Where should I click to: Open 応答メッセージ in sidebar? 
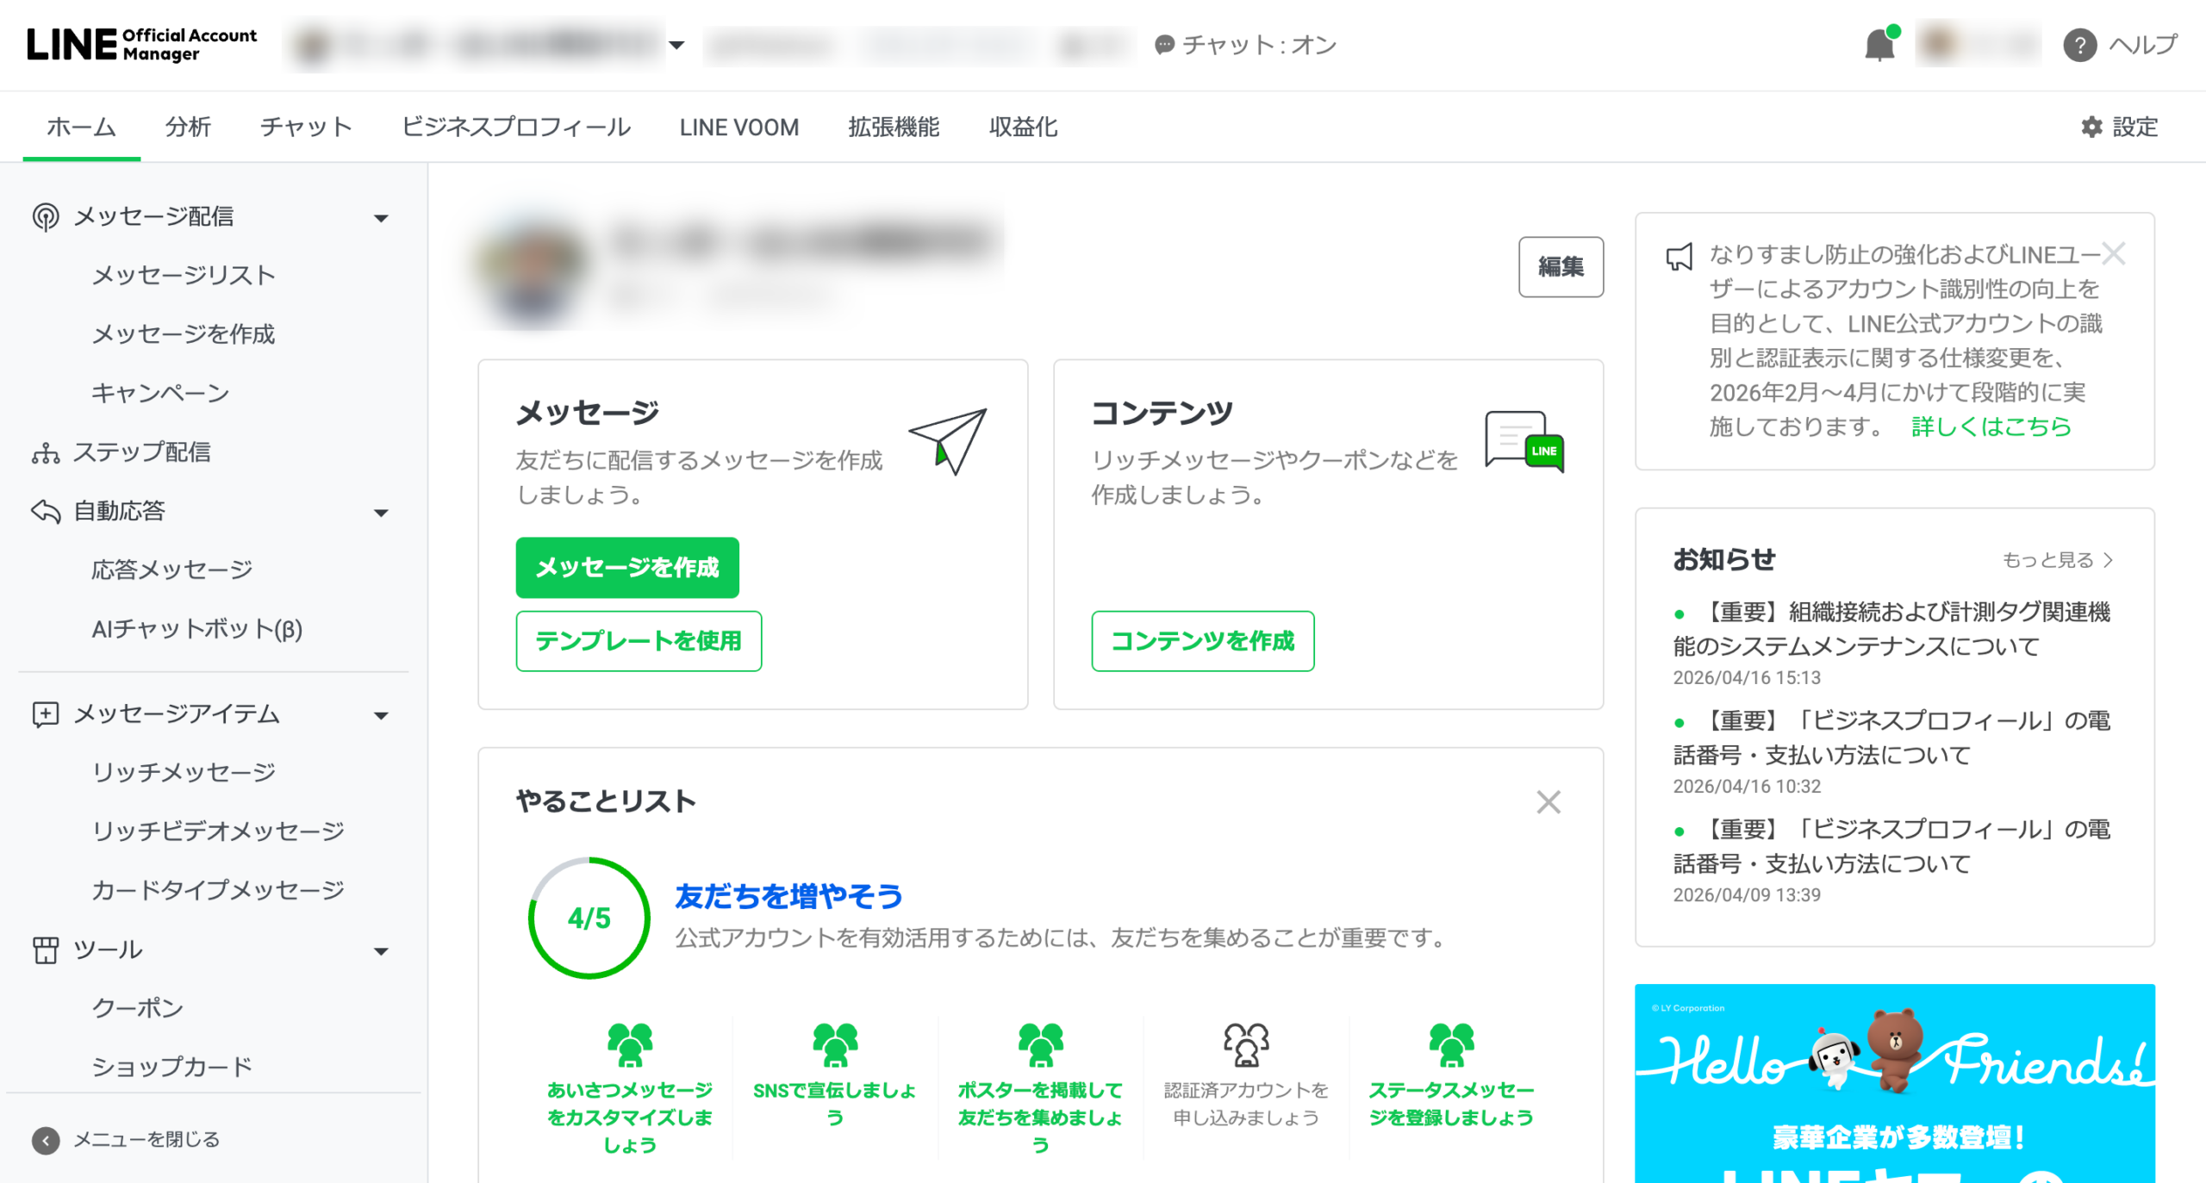pos(172,570)
